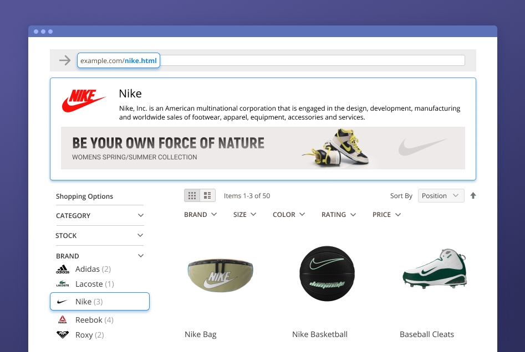
Task: Toggle sort direction arrow
Action: [x=473, y=195]
